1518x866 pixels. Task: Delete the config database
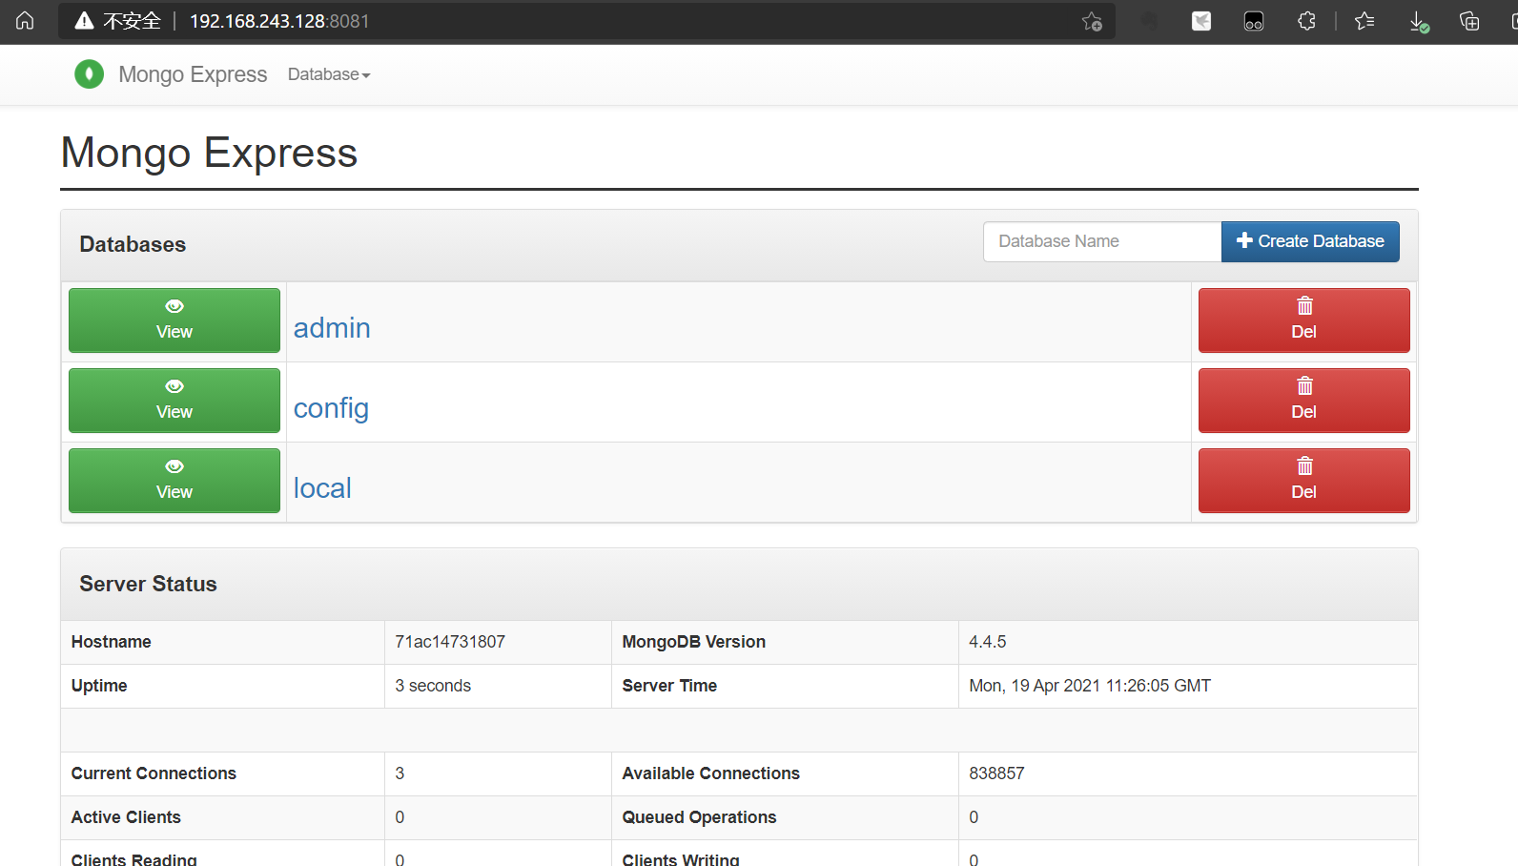(x=1303, y=401)
